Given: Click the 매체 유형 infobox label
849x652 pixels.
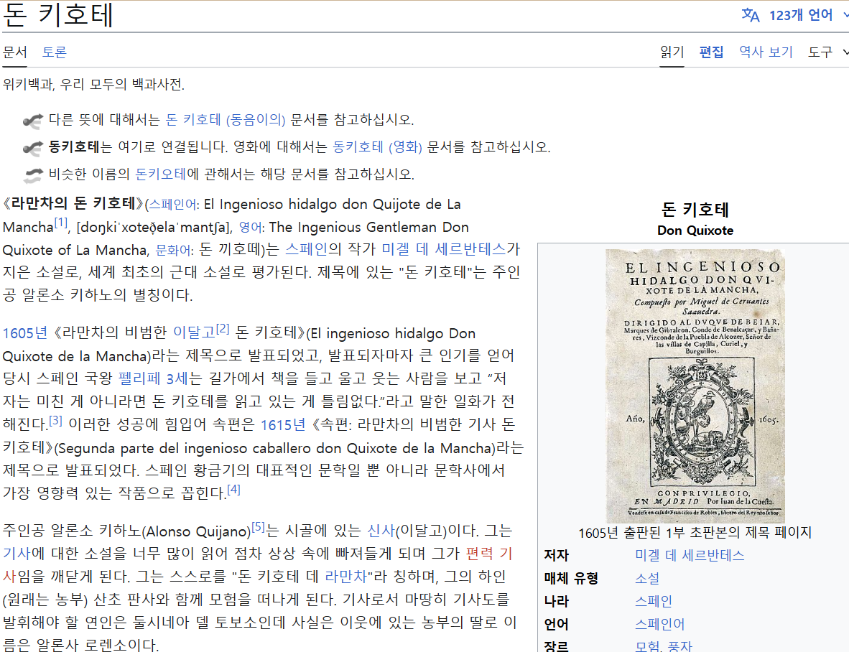Looking at the screenshot, I should pyautogui.click(x=571, y=579).
